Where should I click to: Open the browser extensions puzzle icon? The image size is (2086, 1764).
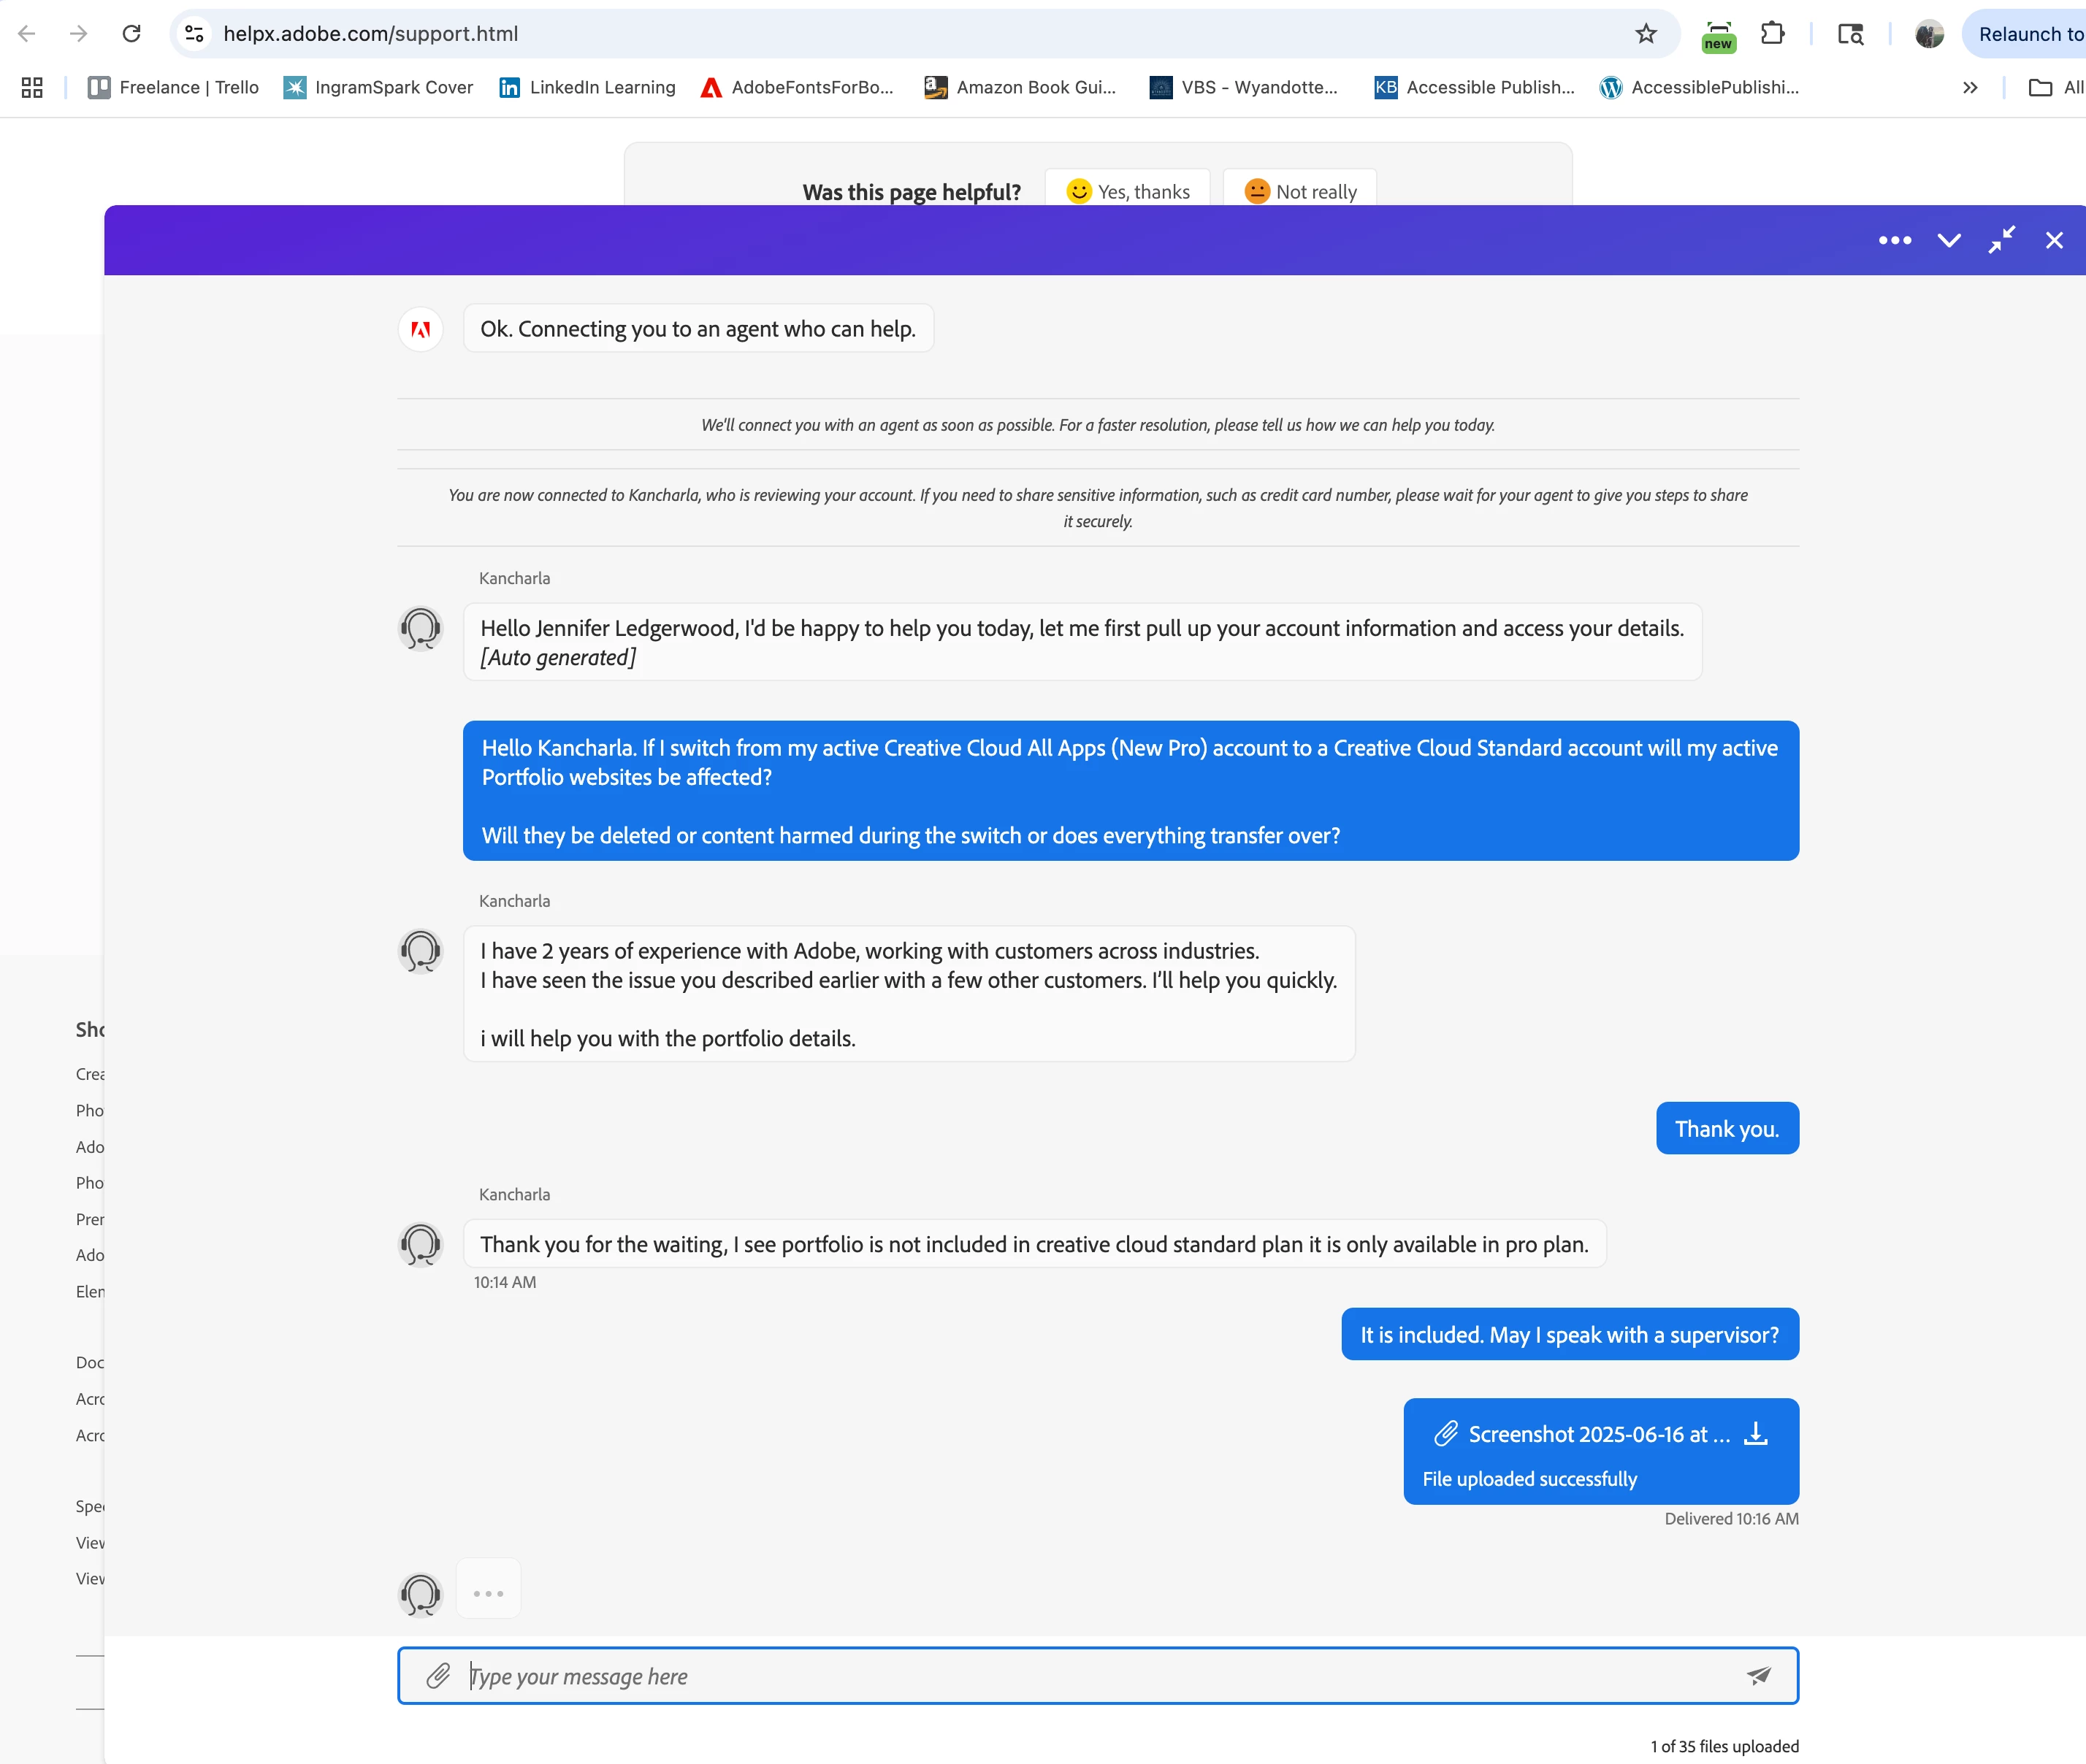point(1772,34)
